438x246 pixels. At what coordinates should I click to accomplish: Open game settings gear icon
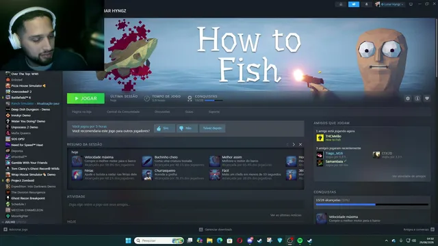pyautogui.click(x=408, y=98)
